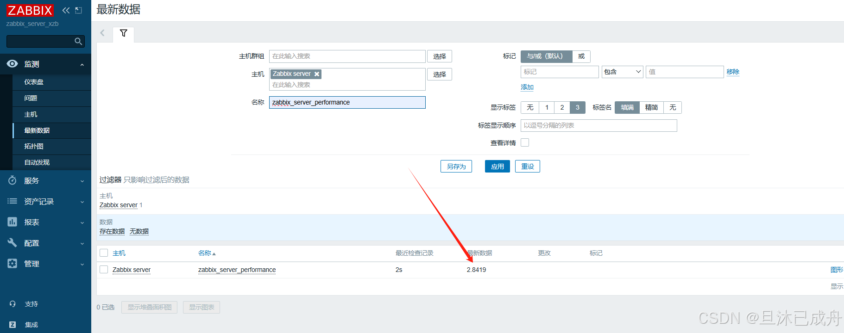Expand the 资产记录 menu section
The image size is (844, 333).
tap(82, 202)
